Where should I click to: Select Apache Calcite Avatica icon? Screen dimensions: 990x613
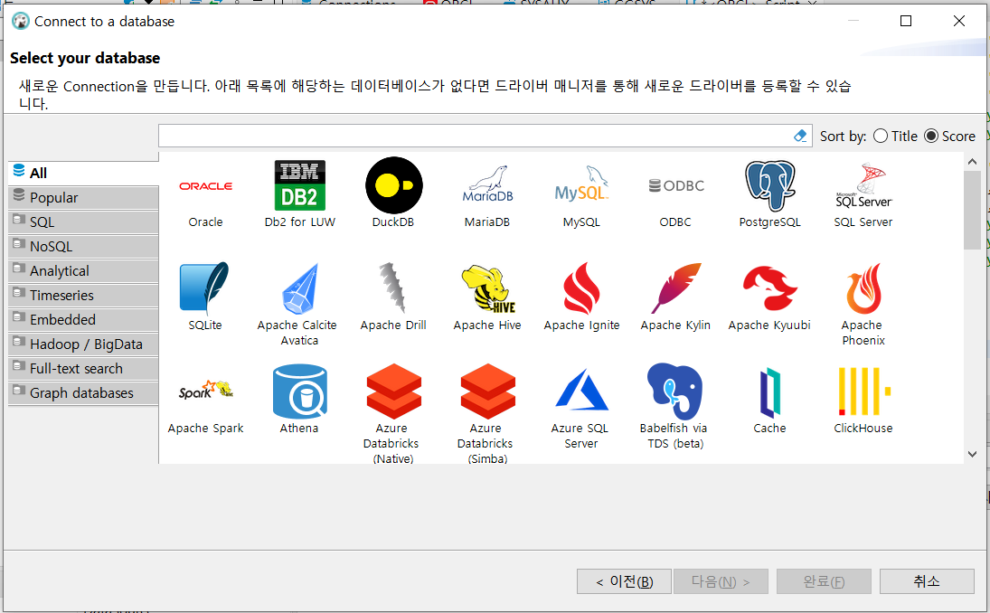coord(300,288)
